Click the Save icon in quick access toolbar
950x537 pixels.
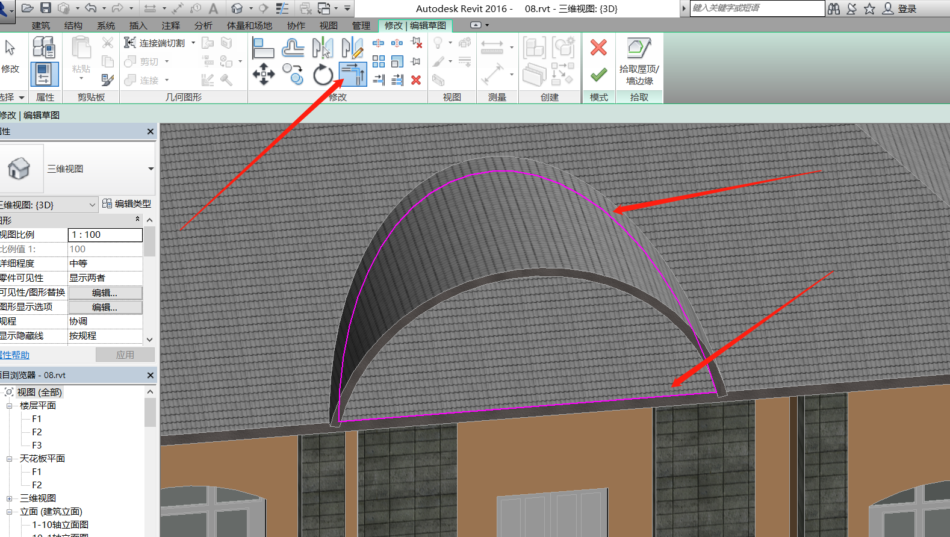(x=46, y=8)
